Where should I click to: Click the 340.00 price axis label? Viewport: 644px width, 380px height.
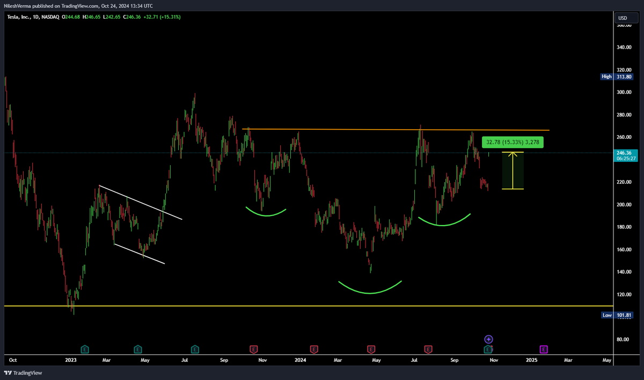[x=624, y=47]
